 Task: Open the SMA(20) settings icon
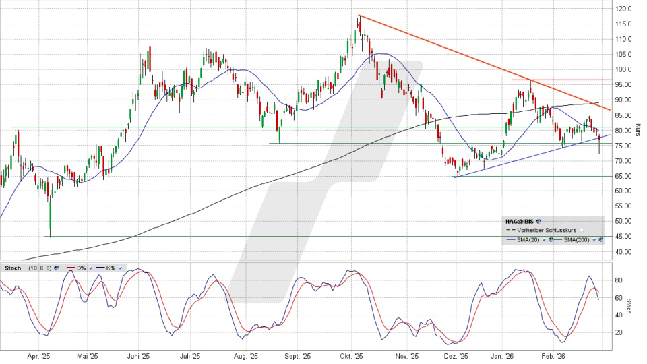coord(551,239)
